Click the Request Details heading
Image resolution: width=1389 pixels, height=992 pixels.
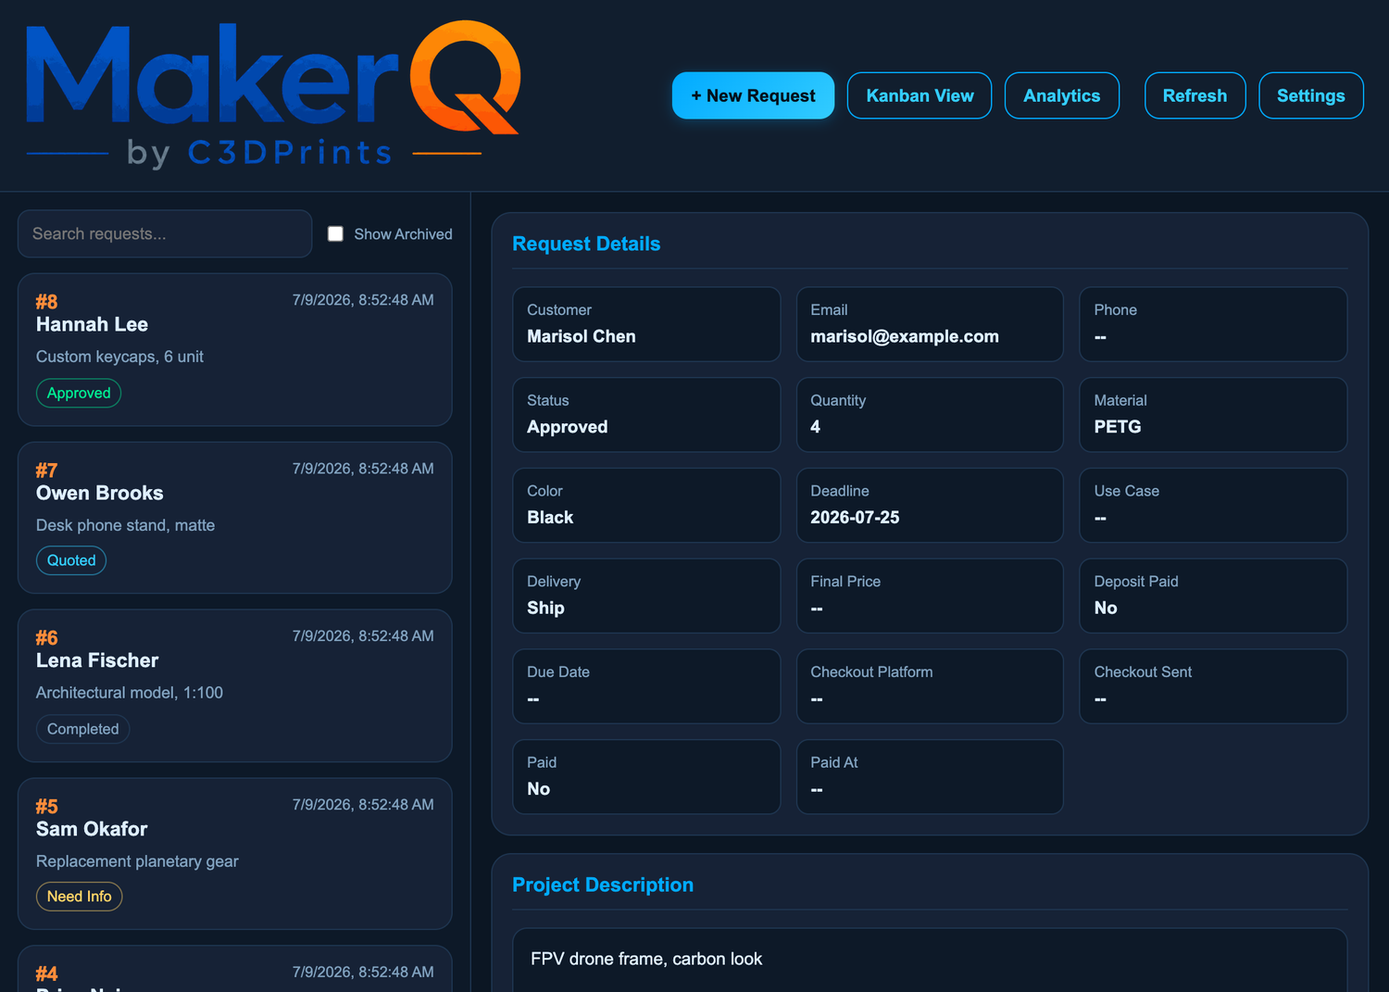(586, 244)
